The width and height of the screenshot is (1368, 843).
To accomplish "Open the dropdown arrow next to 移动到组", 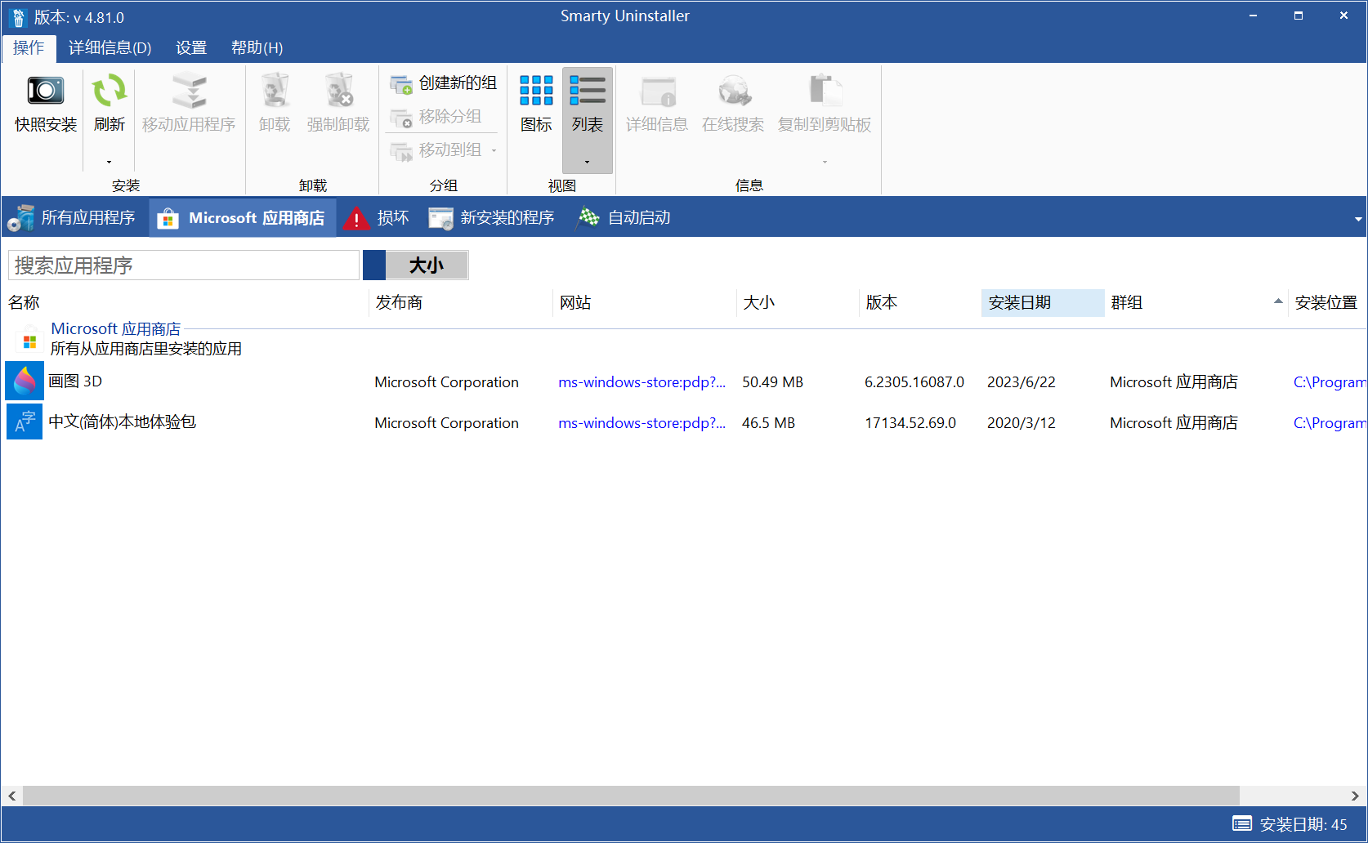I will coord(494,150).
